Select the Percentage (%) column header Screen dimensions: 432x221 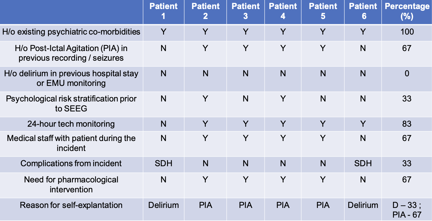[x=407, y=11]
